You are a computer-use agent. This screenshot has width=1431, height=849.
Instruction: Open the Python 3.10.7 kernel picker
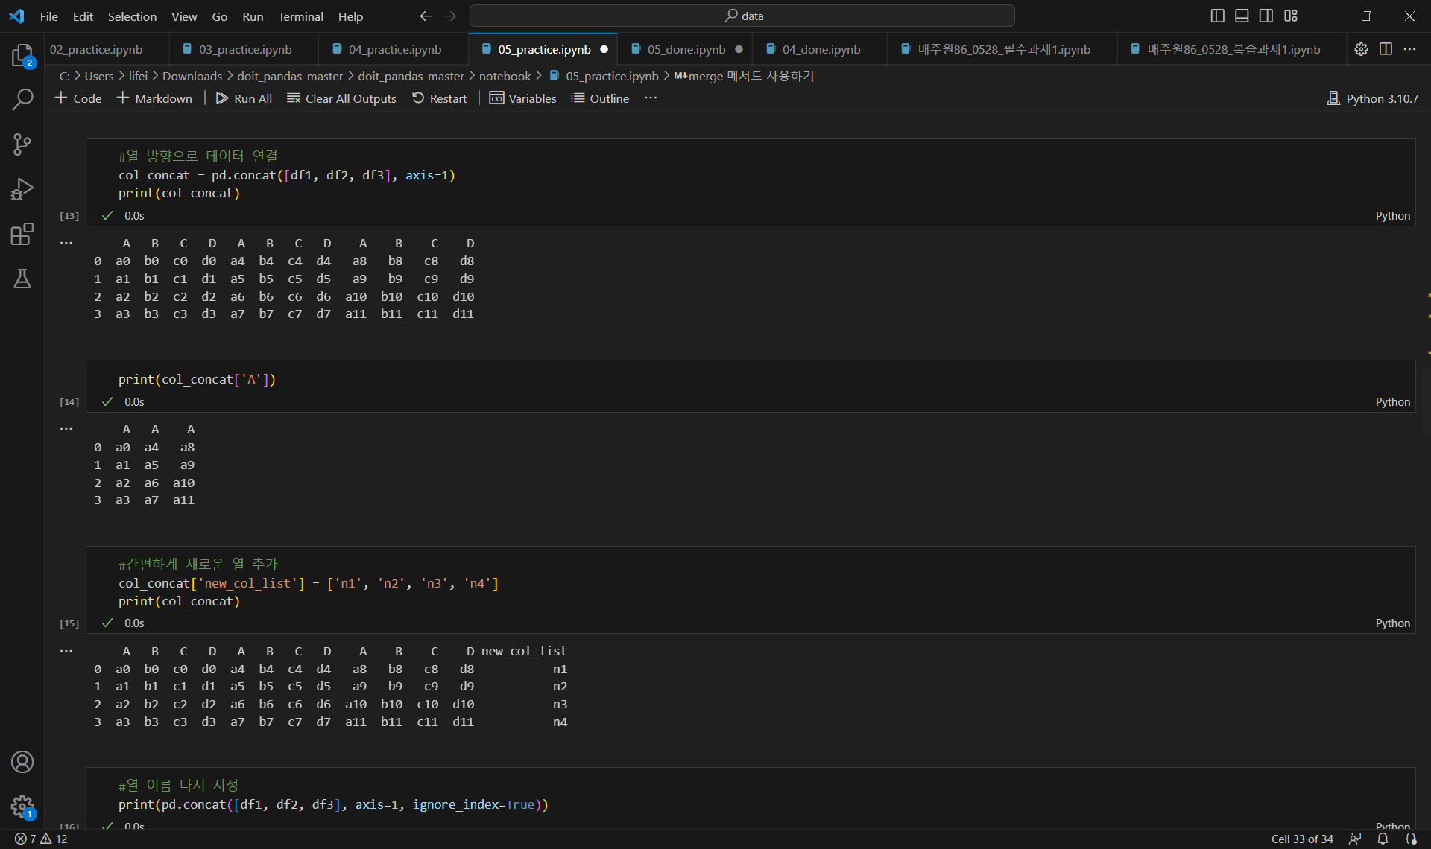[x=1373, y=98]
